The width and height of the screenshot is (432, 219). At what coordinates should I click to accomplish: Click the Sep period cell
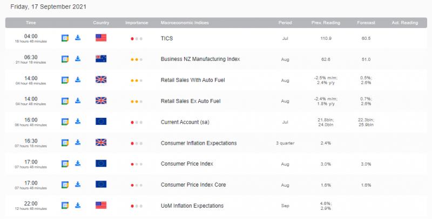pyautogui.click(x=285, y=206)
